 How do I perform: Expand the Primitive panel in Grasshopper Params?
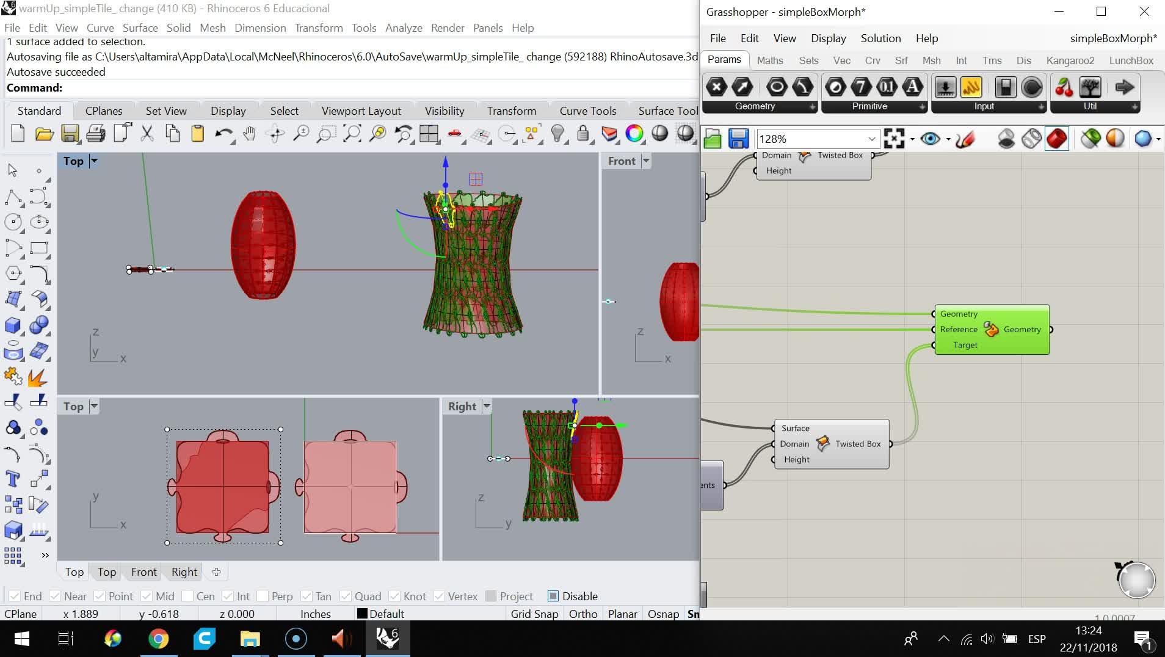point(922,107)
